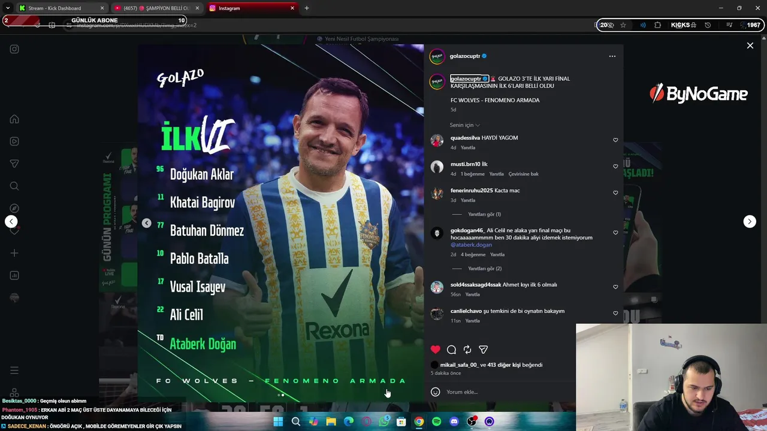
Task: Expand 'Yanıtları gör (2)' replies
Action: (484, 269)
